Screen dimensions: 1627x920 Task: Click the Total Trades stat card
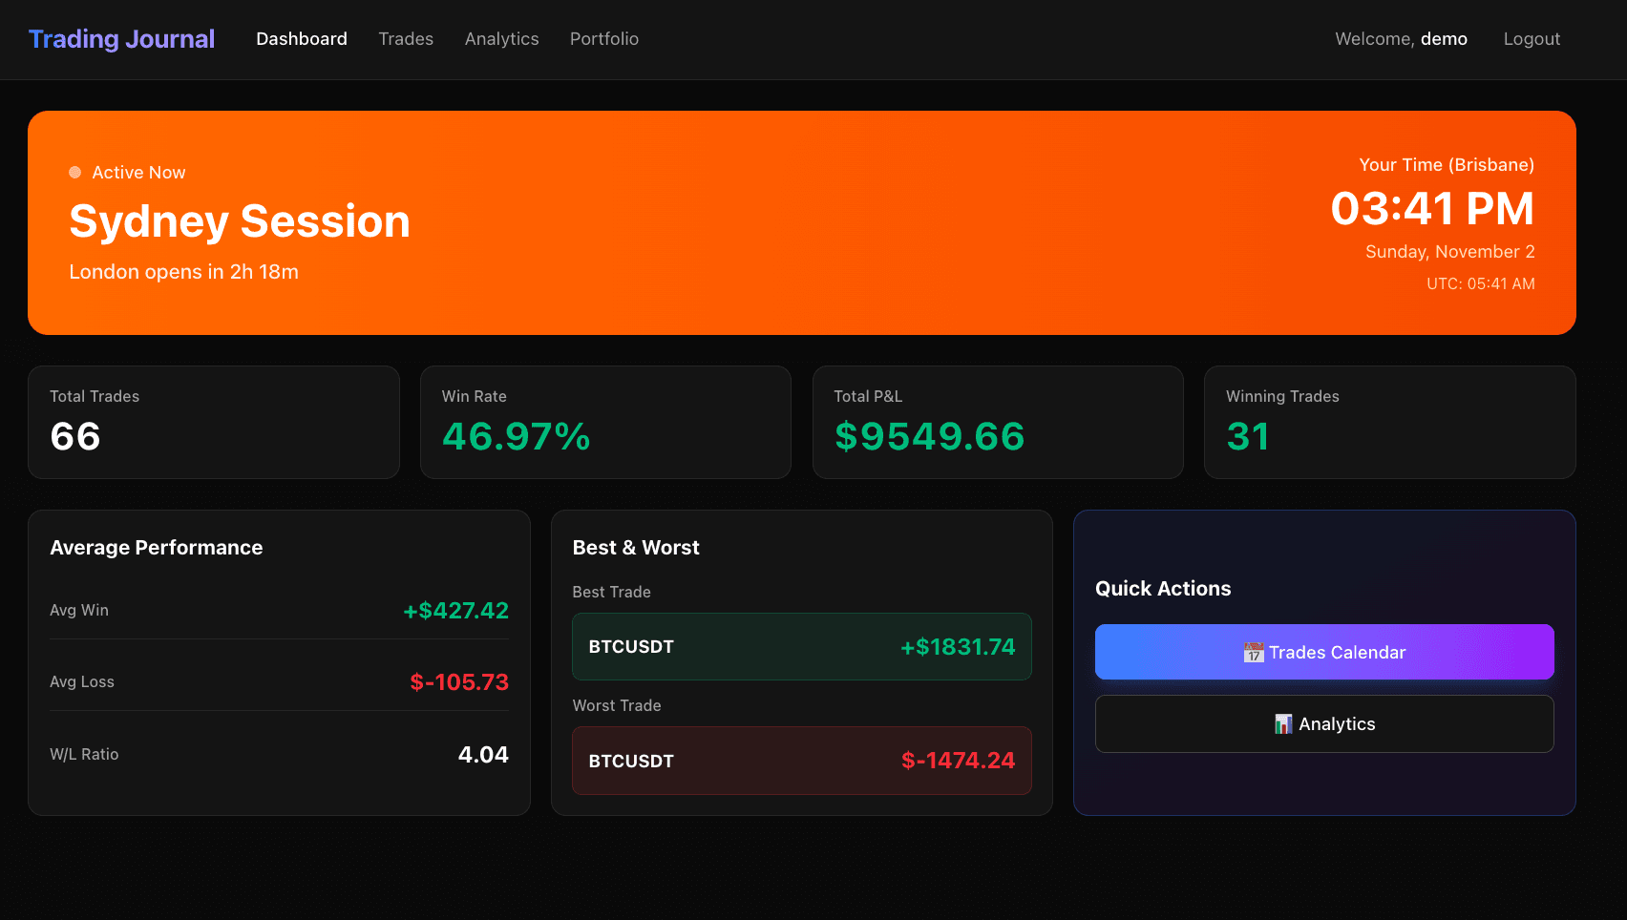point(214,422)
